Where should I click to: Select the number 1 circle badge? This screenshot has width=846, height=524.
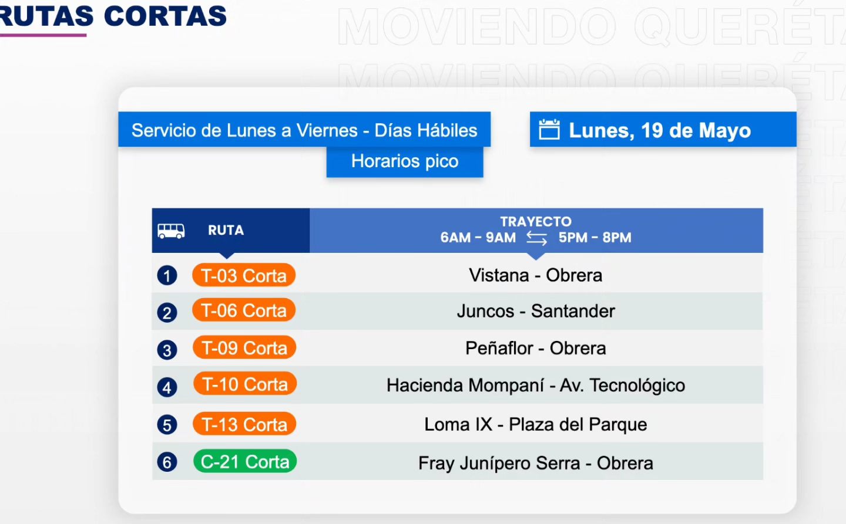pos(167,275)
